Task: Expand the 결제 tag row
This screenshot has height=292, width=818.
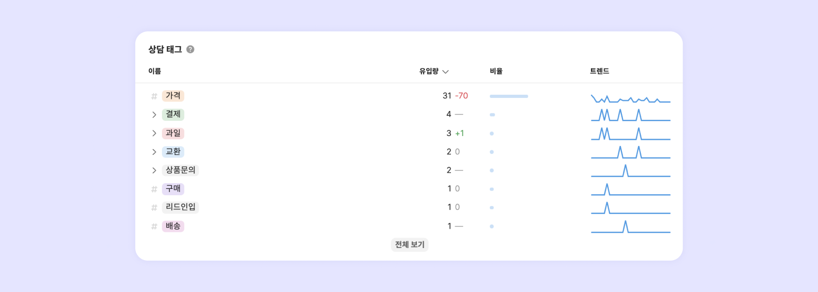Action: [x=154, y=115]
